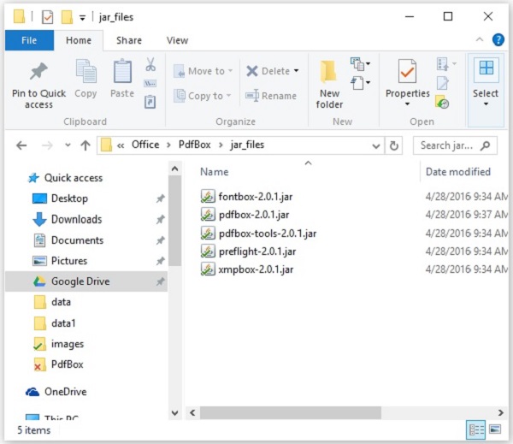Select pdfbox-2.0.1.jar file
This screenshot has height=444, width=513.
(x=254, y=215)
